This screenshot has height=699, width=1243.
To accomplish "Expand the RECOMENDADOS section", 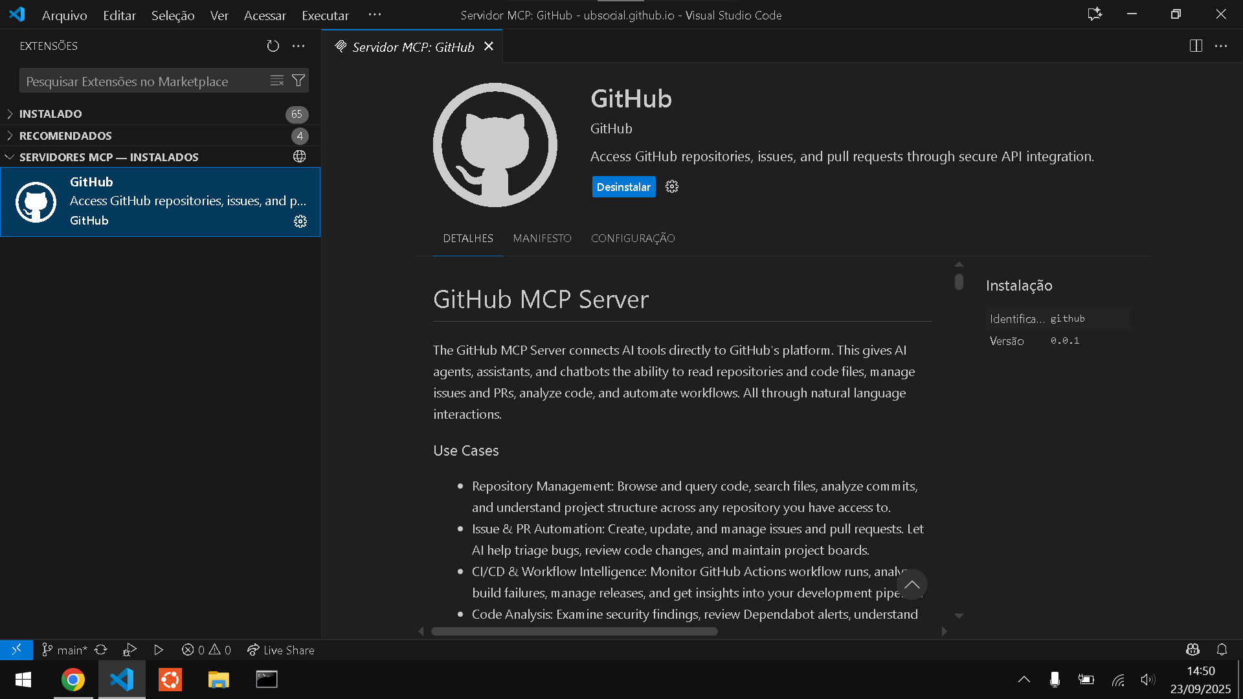I will point(65,136).
